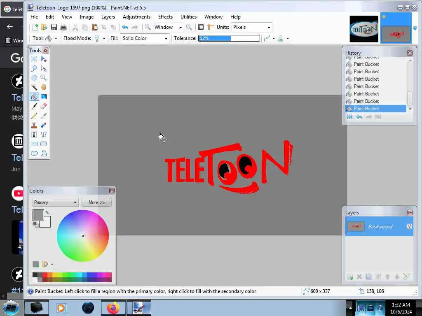The image size is (422, 316).
Task: Click the More >> button in Colors
Action: click(96, 202)
